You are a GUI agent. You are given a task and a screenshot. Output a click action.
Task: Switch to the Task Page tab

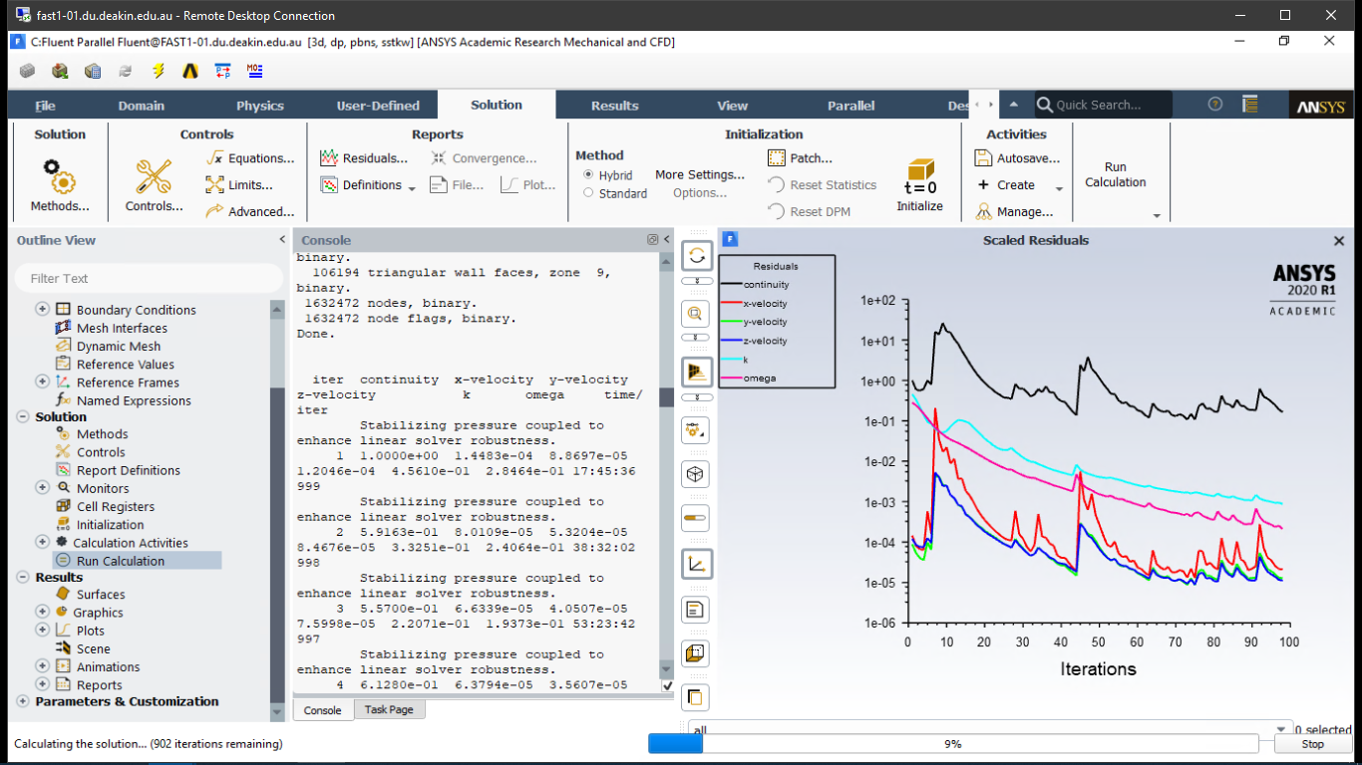point(389,709)
